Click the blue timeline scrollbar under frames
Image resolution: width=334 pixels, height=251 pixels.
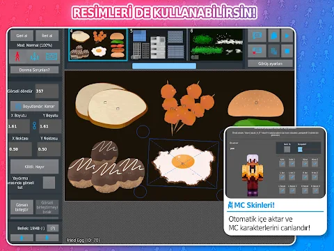coord(164,66)
